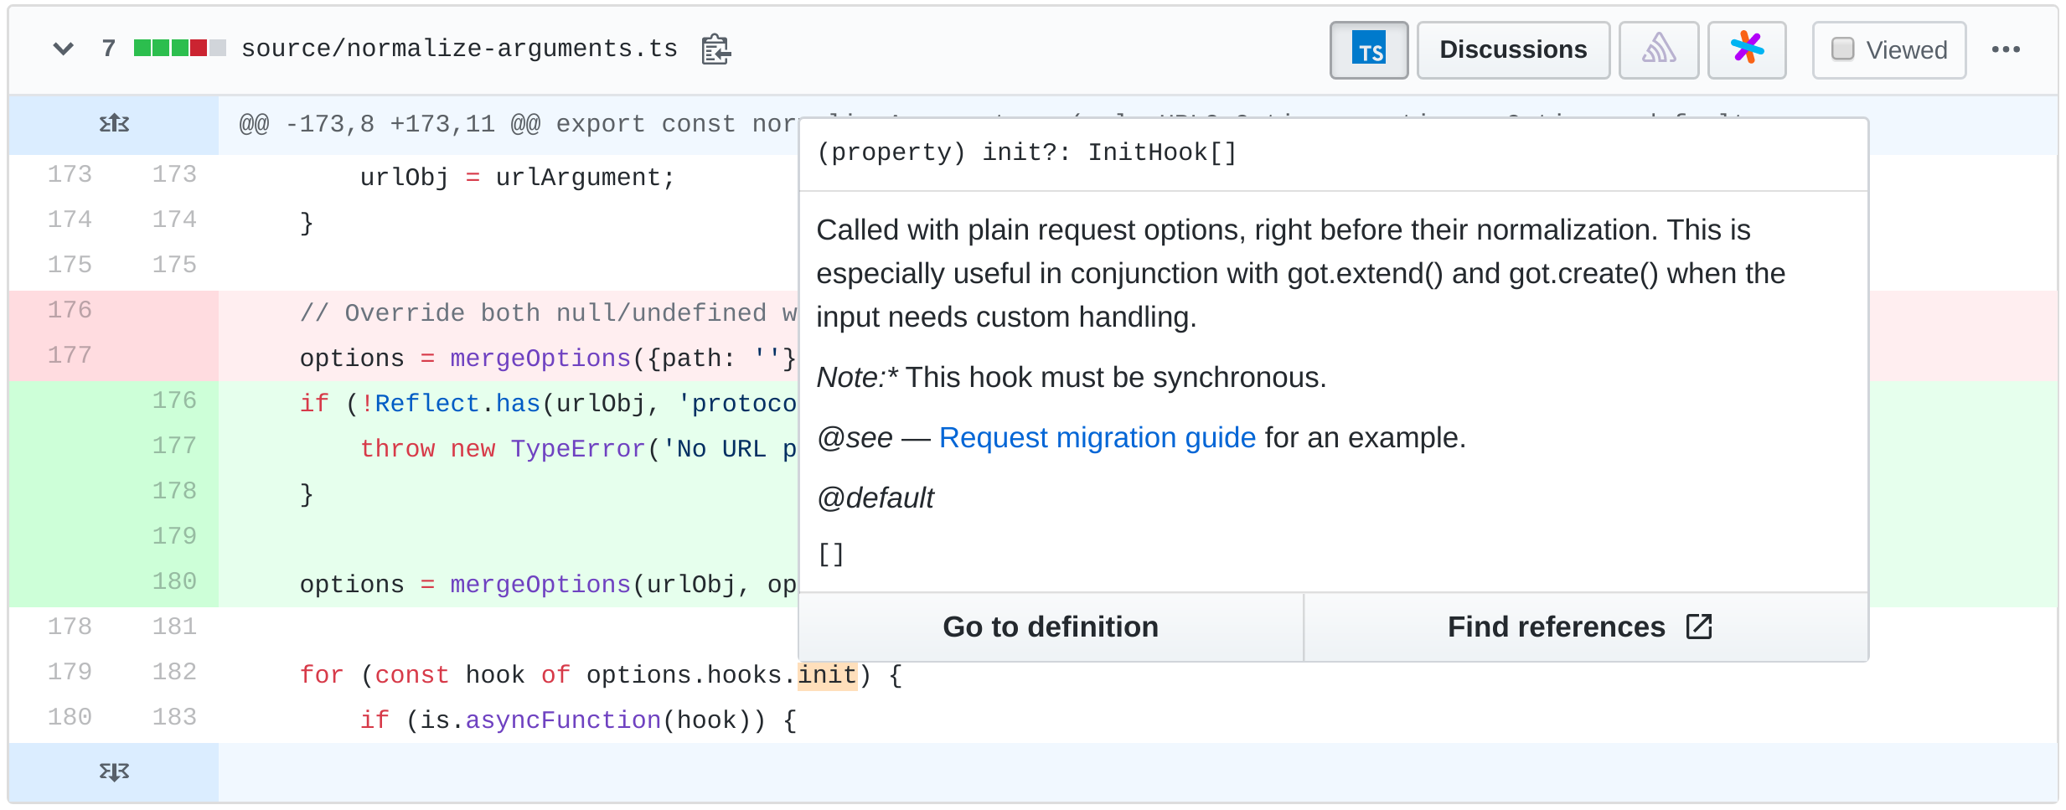This screenshot has width=2066, height=810.
Task: Click the colorful asterisk extension icon
Action: (x=1748, y=49)
